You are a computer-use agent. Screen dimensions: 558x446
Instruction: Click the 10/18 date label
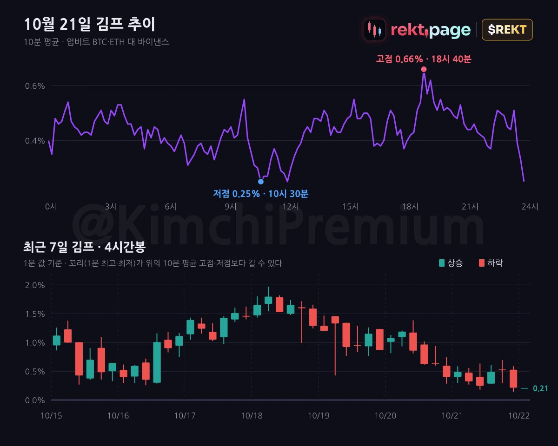252,415
